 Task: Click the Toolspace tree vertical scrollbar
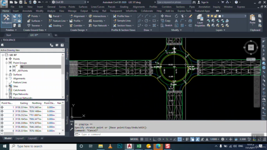click(63, 76)
